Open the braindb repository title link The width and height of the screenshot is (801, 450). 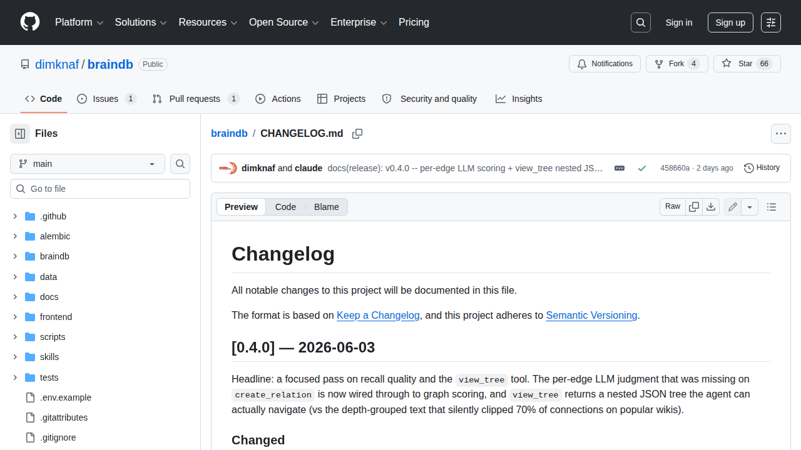point(110,64)
